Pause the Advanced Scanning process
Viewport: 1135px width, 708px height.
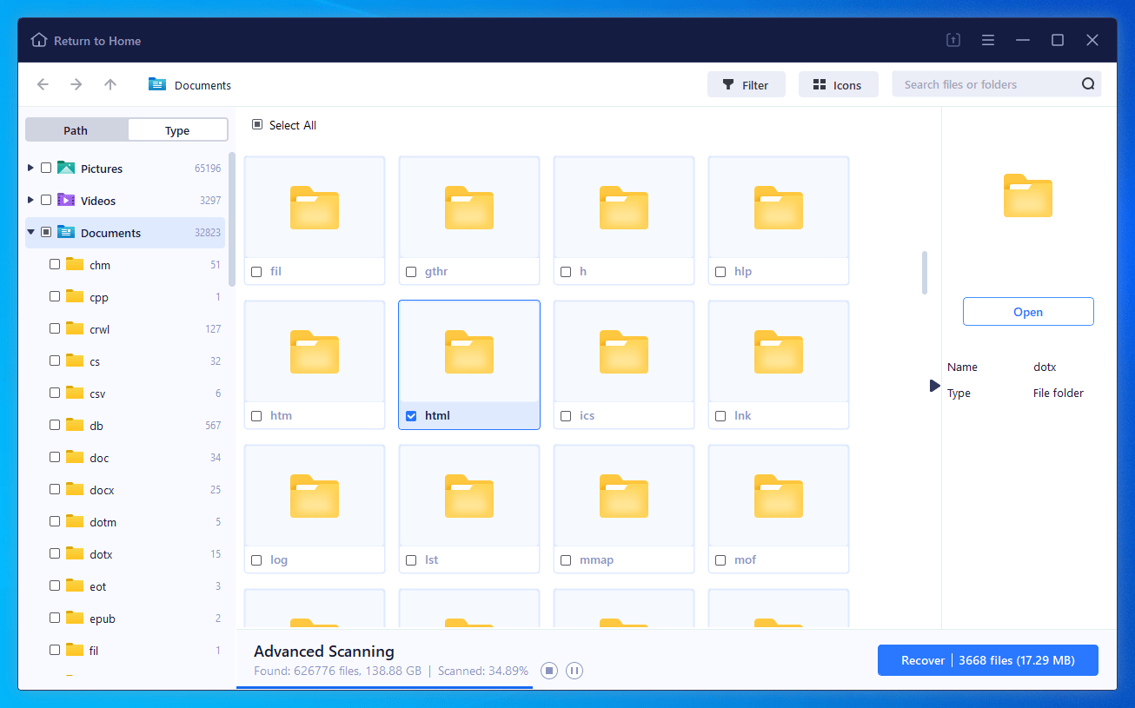[574, 670]
